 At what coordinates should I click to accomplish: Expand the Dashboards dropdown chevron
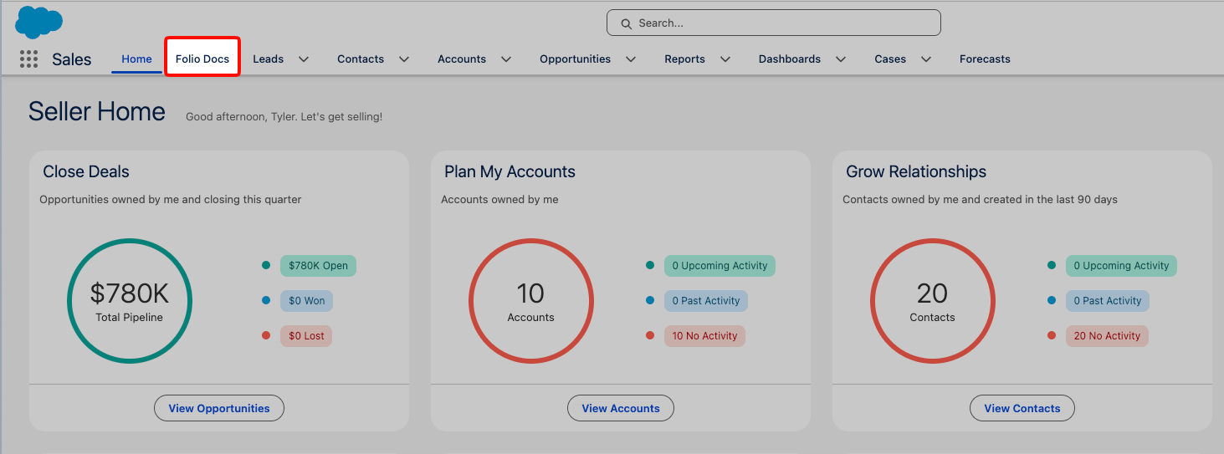(841, 59)
